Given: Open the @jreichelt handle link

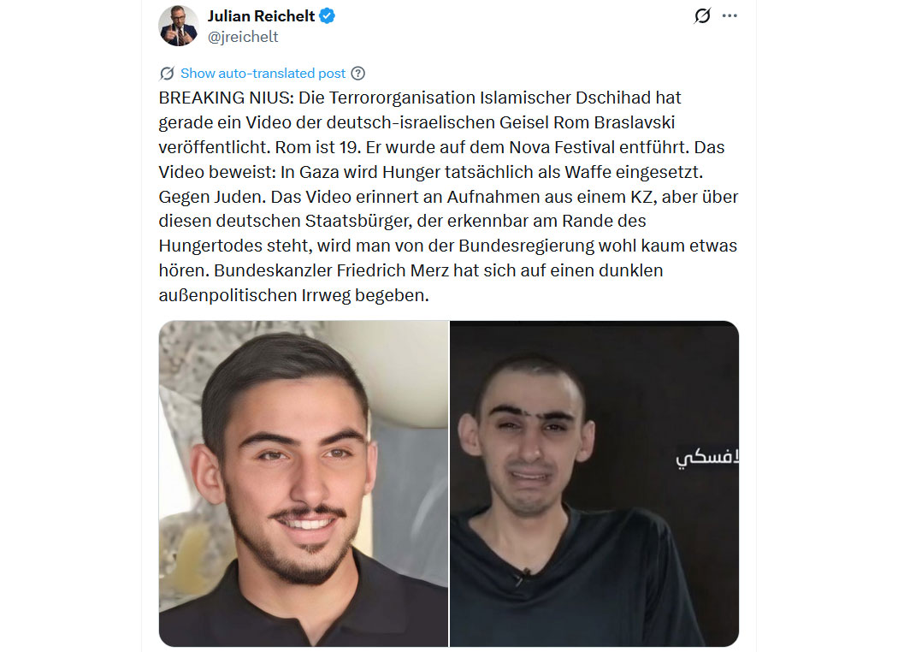Looking at the screenshot, I should (243, 37).
